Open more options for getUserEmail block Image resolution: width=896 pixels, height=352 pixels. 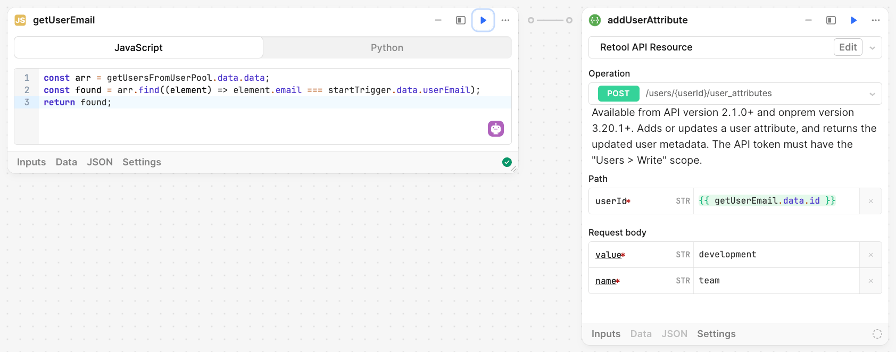tap(505, 20)
